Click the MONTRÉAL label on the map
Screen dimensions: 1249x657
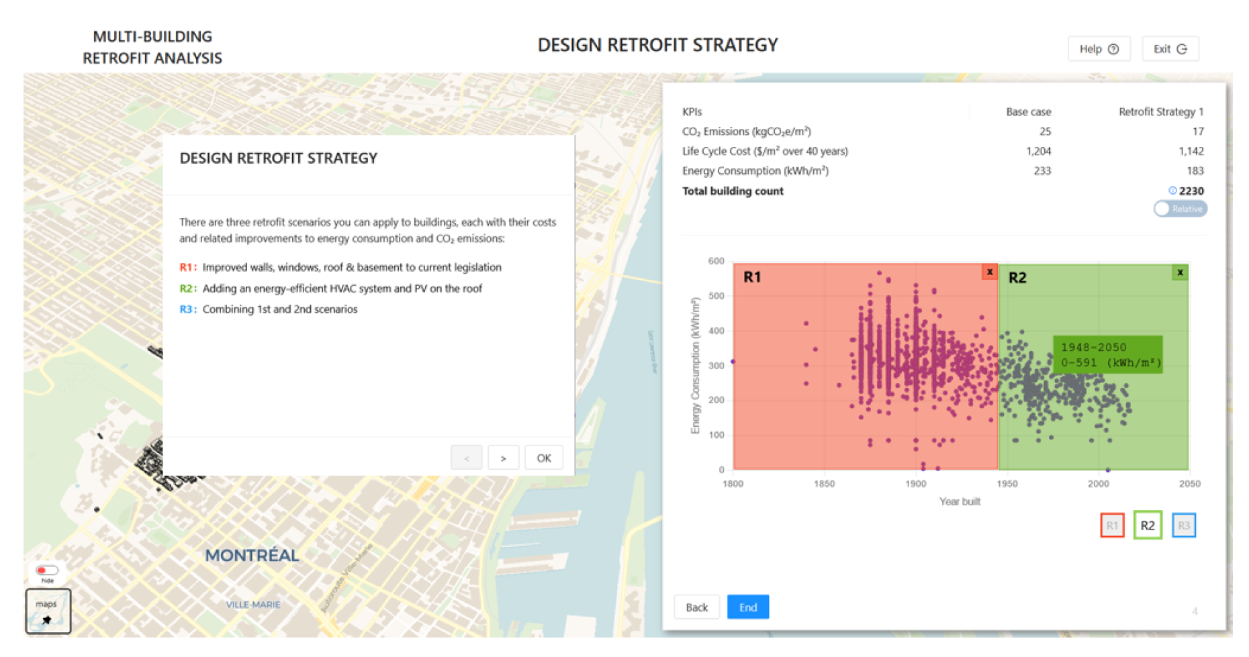click(252, 556)
